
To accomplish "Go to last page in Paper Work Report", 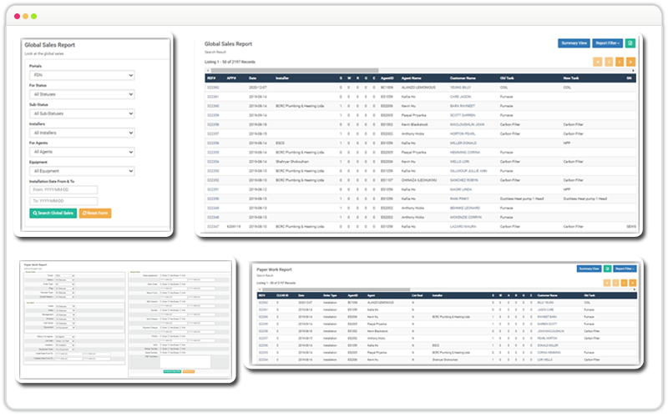I will pyautogui.click(x=633, y=284).
